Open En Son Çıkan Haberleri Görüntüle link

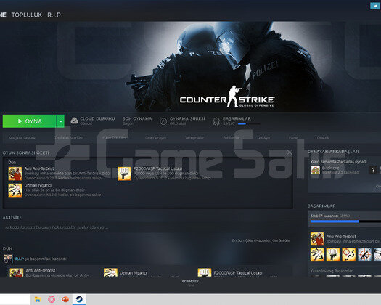tap(261, 240)
